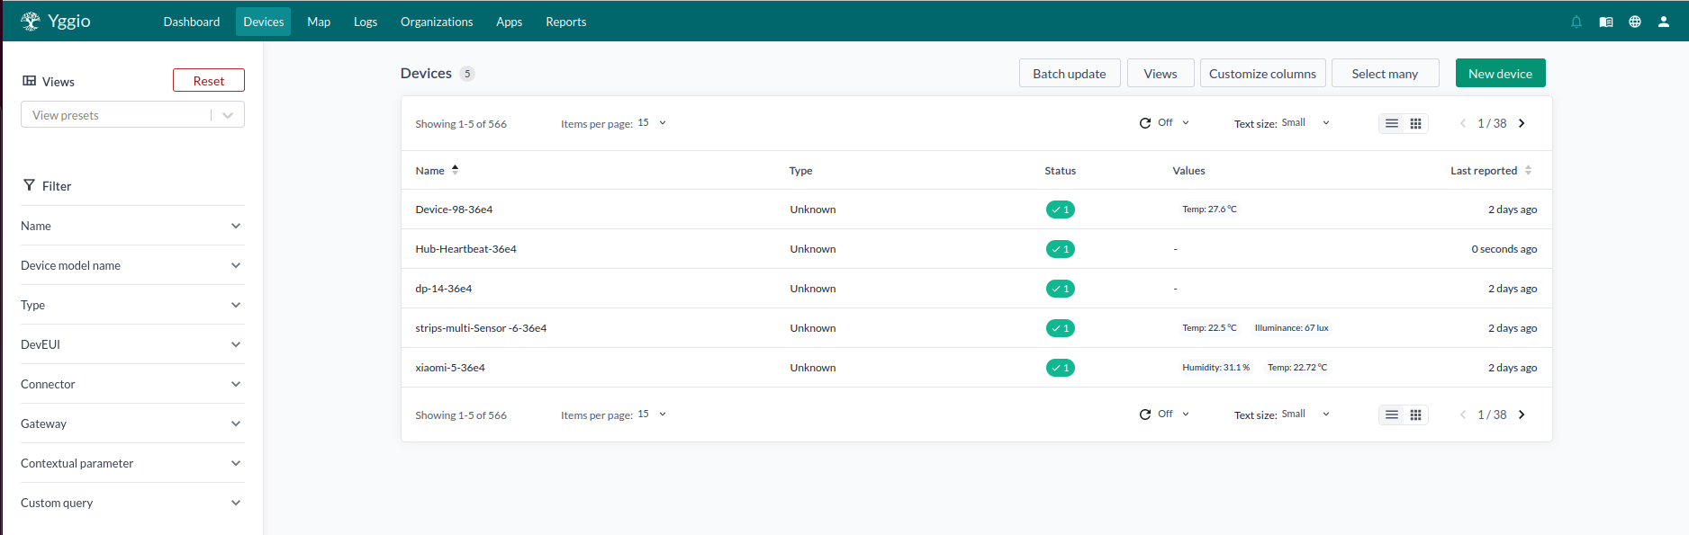Click status badge for xiaomi-5-36e4
The image size is (1689, 535).
[x=1061, y=368]
